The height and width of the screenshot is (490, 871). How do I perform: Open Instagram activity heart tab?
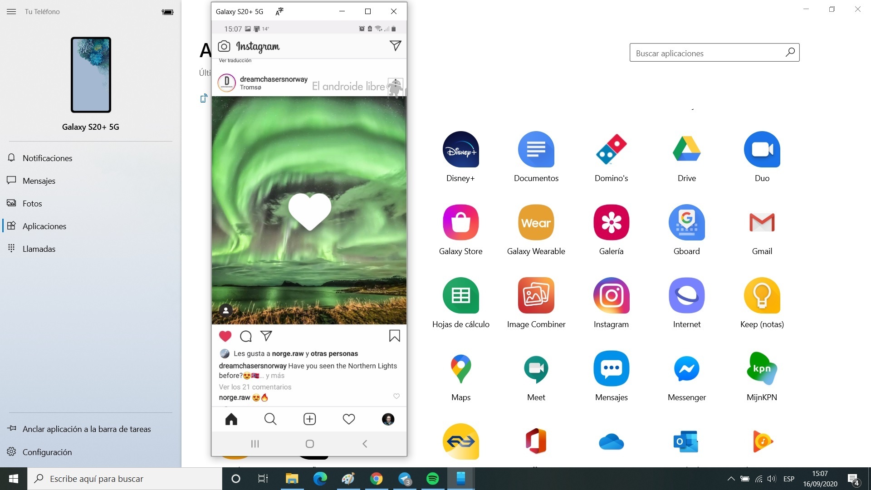[349, 419]
